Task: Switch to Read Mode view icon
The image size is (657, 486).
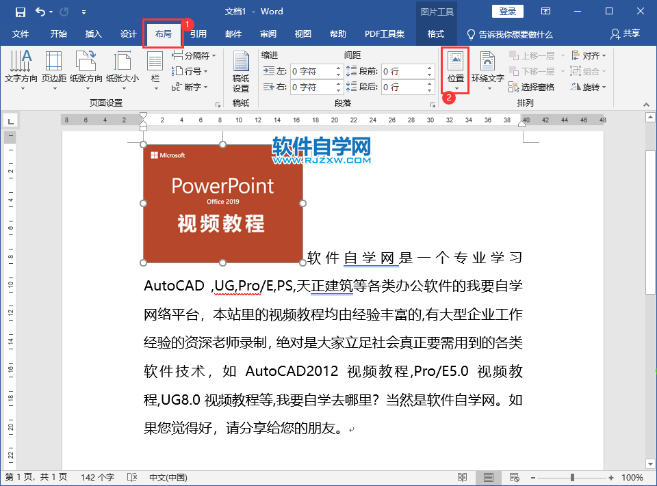Action: tap(462, 477)
